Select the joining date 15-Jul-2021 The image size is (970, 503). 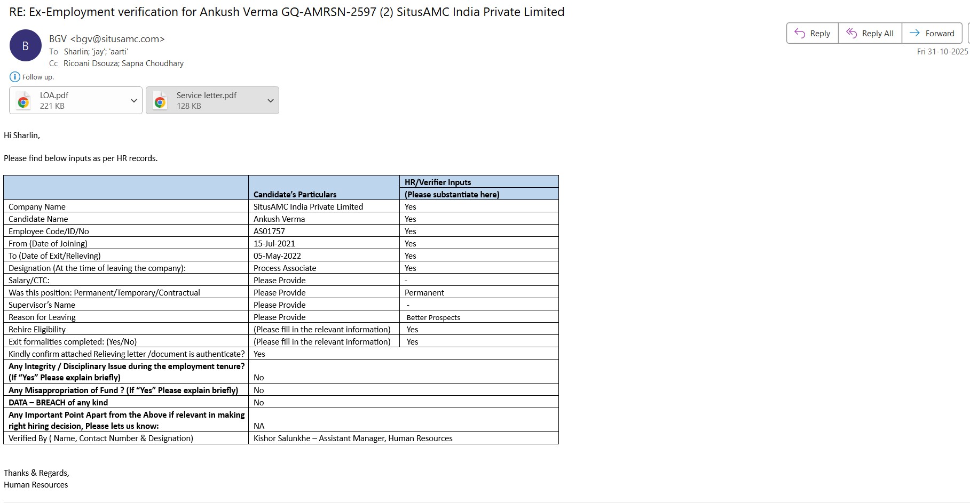pos(324,243)
